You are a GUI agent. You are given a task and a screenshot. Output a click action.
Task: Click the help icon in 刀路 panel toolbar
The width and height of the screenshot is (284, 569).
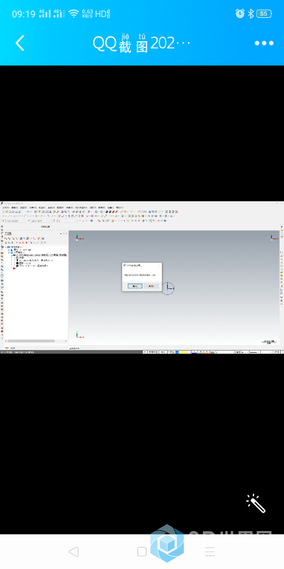[x=43, y=239]
